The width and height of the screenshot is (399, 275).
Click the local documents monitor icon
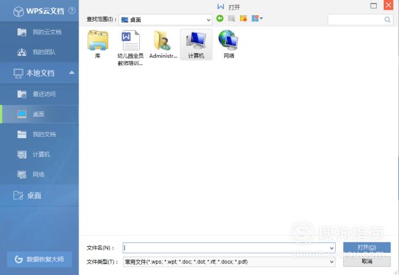[x=18, y=74]
